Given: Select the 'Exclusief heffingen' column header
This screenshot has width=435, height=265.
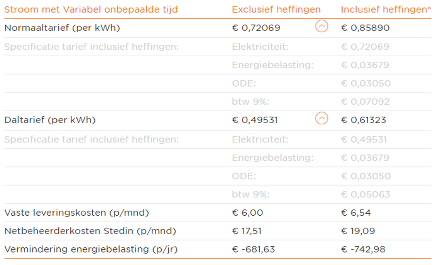Looking at the screenshot, I should tap(276, 9).
